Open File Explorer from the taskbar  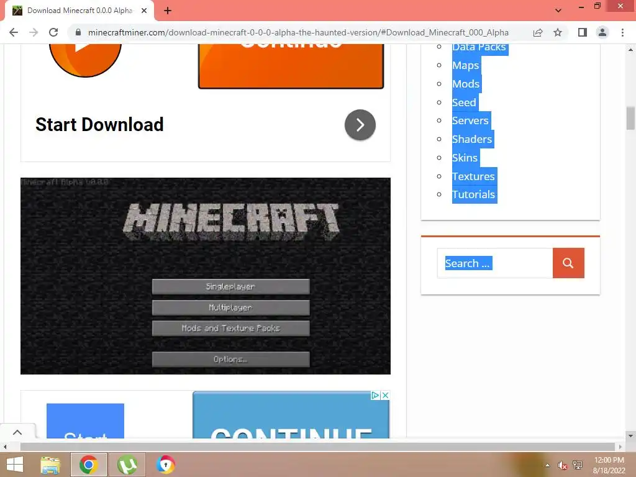pos(50,465)
